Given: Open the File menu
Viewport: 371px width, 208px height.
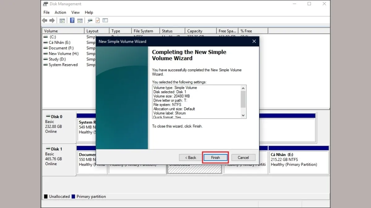Looking at the screenshot, I should pyautogui.click(x=46, y=12).
